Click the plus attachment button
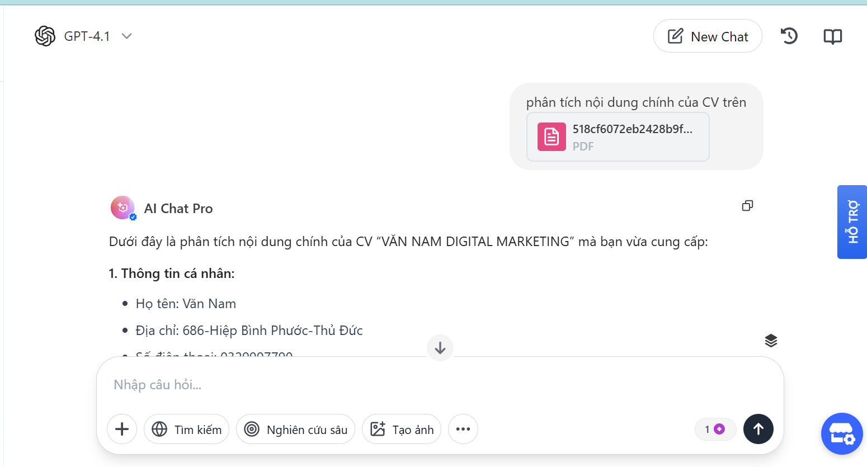 pos(122,429)
